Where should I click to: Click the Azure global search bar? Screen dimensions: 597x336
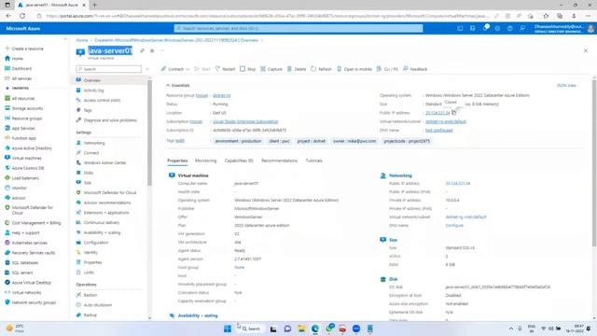(x=298, y=28)
